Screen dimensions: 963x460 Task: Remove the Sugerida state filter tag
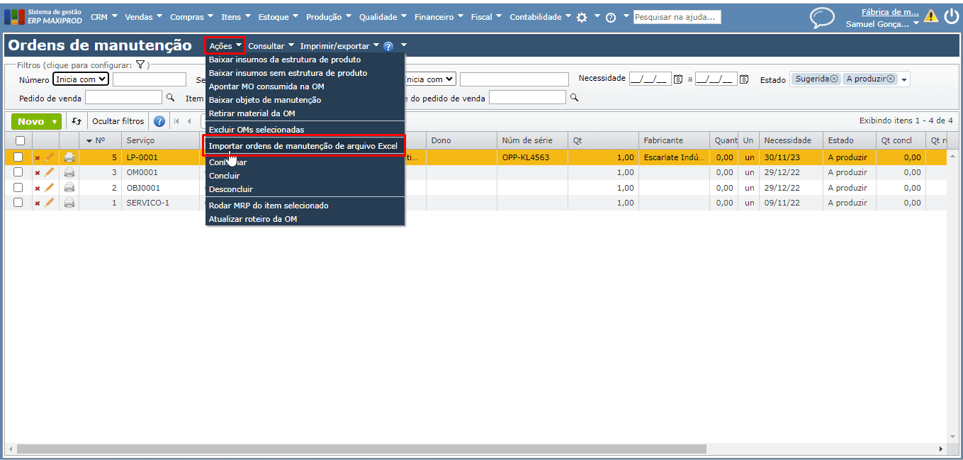pos(834,79)
